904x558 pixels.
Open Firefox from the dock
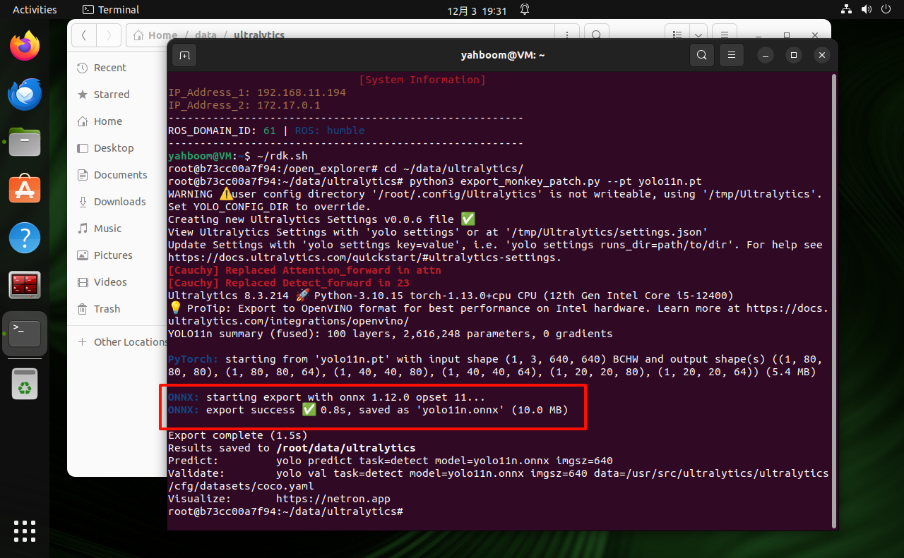tap(25, 46)
